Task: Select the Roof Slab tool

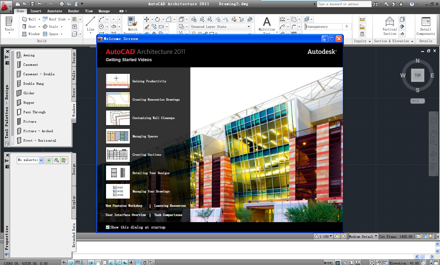Action: tap(55, 19)
